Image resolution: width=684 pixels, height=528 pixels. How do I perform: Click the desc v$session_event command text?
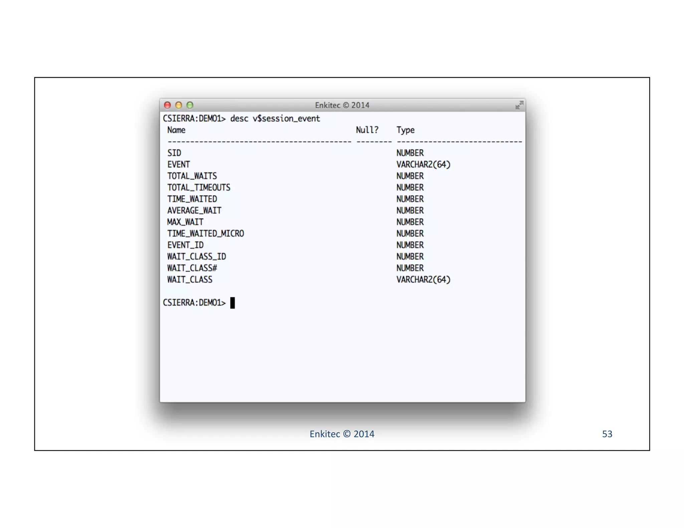(x=275, y=118)
